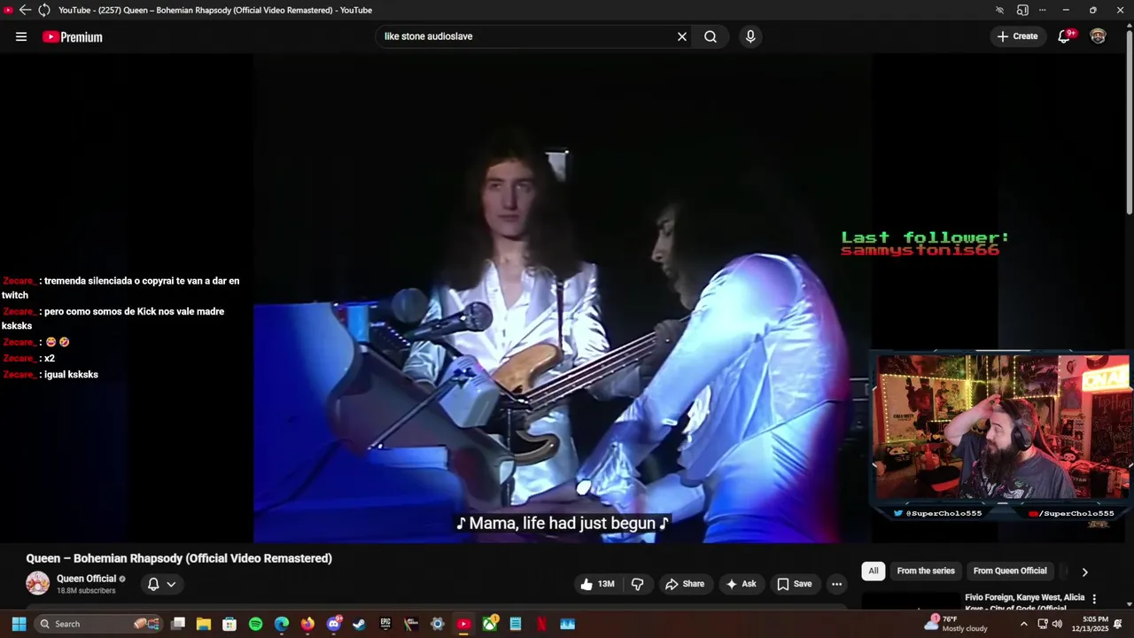Viewport: 1134px width, 638px height.
Task: Open weather widget showing 76°F
Action: tap(955, 624)
